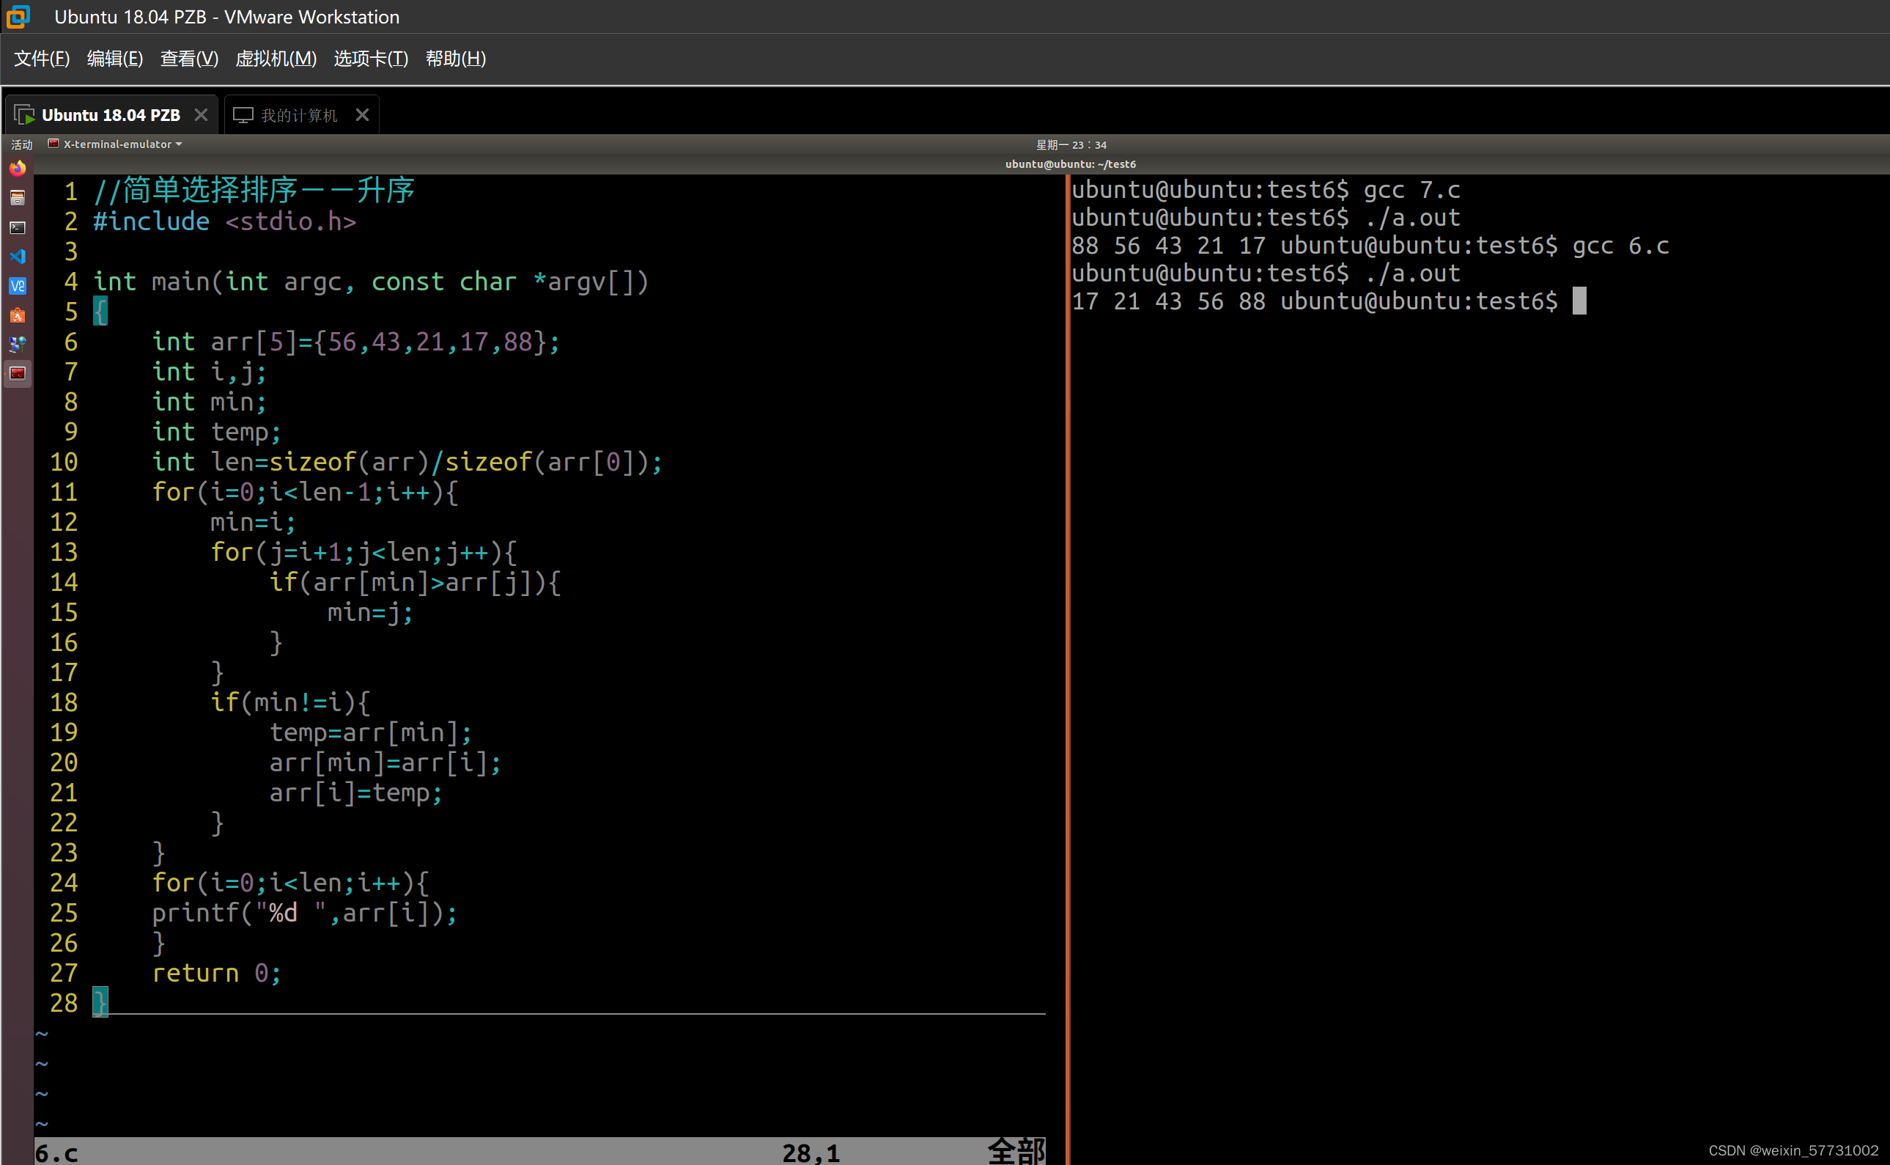1890x1165 pixels.
Task: Open the Files manager dock icon
Action: click(x=17, y=198)
